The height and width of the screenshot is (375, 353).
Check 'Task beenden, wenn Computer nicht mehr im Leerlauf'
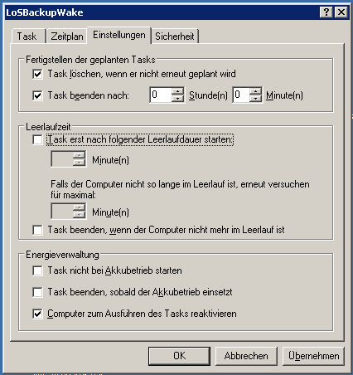pos(37,230)
